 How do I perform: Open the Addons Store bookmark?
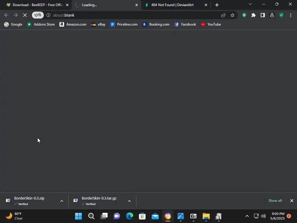[x=41, y=24]
